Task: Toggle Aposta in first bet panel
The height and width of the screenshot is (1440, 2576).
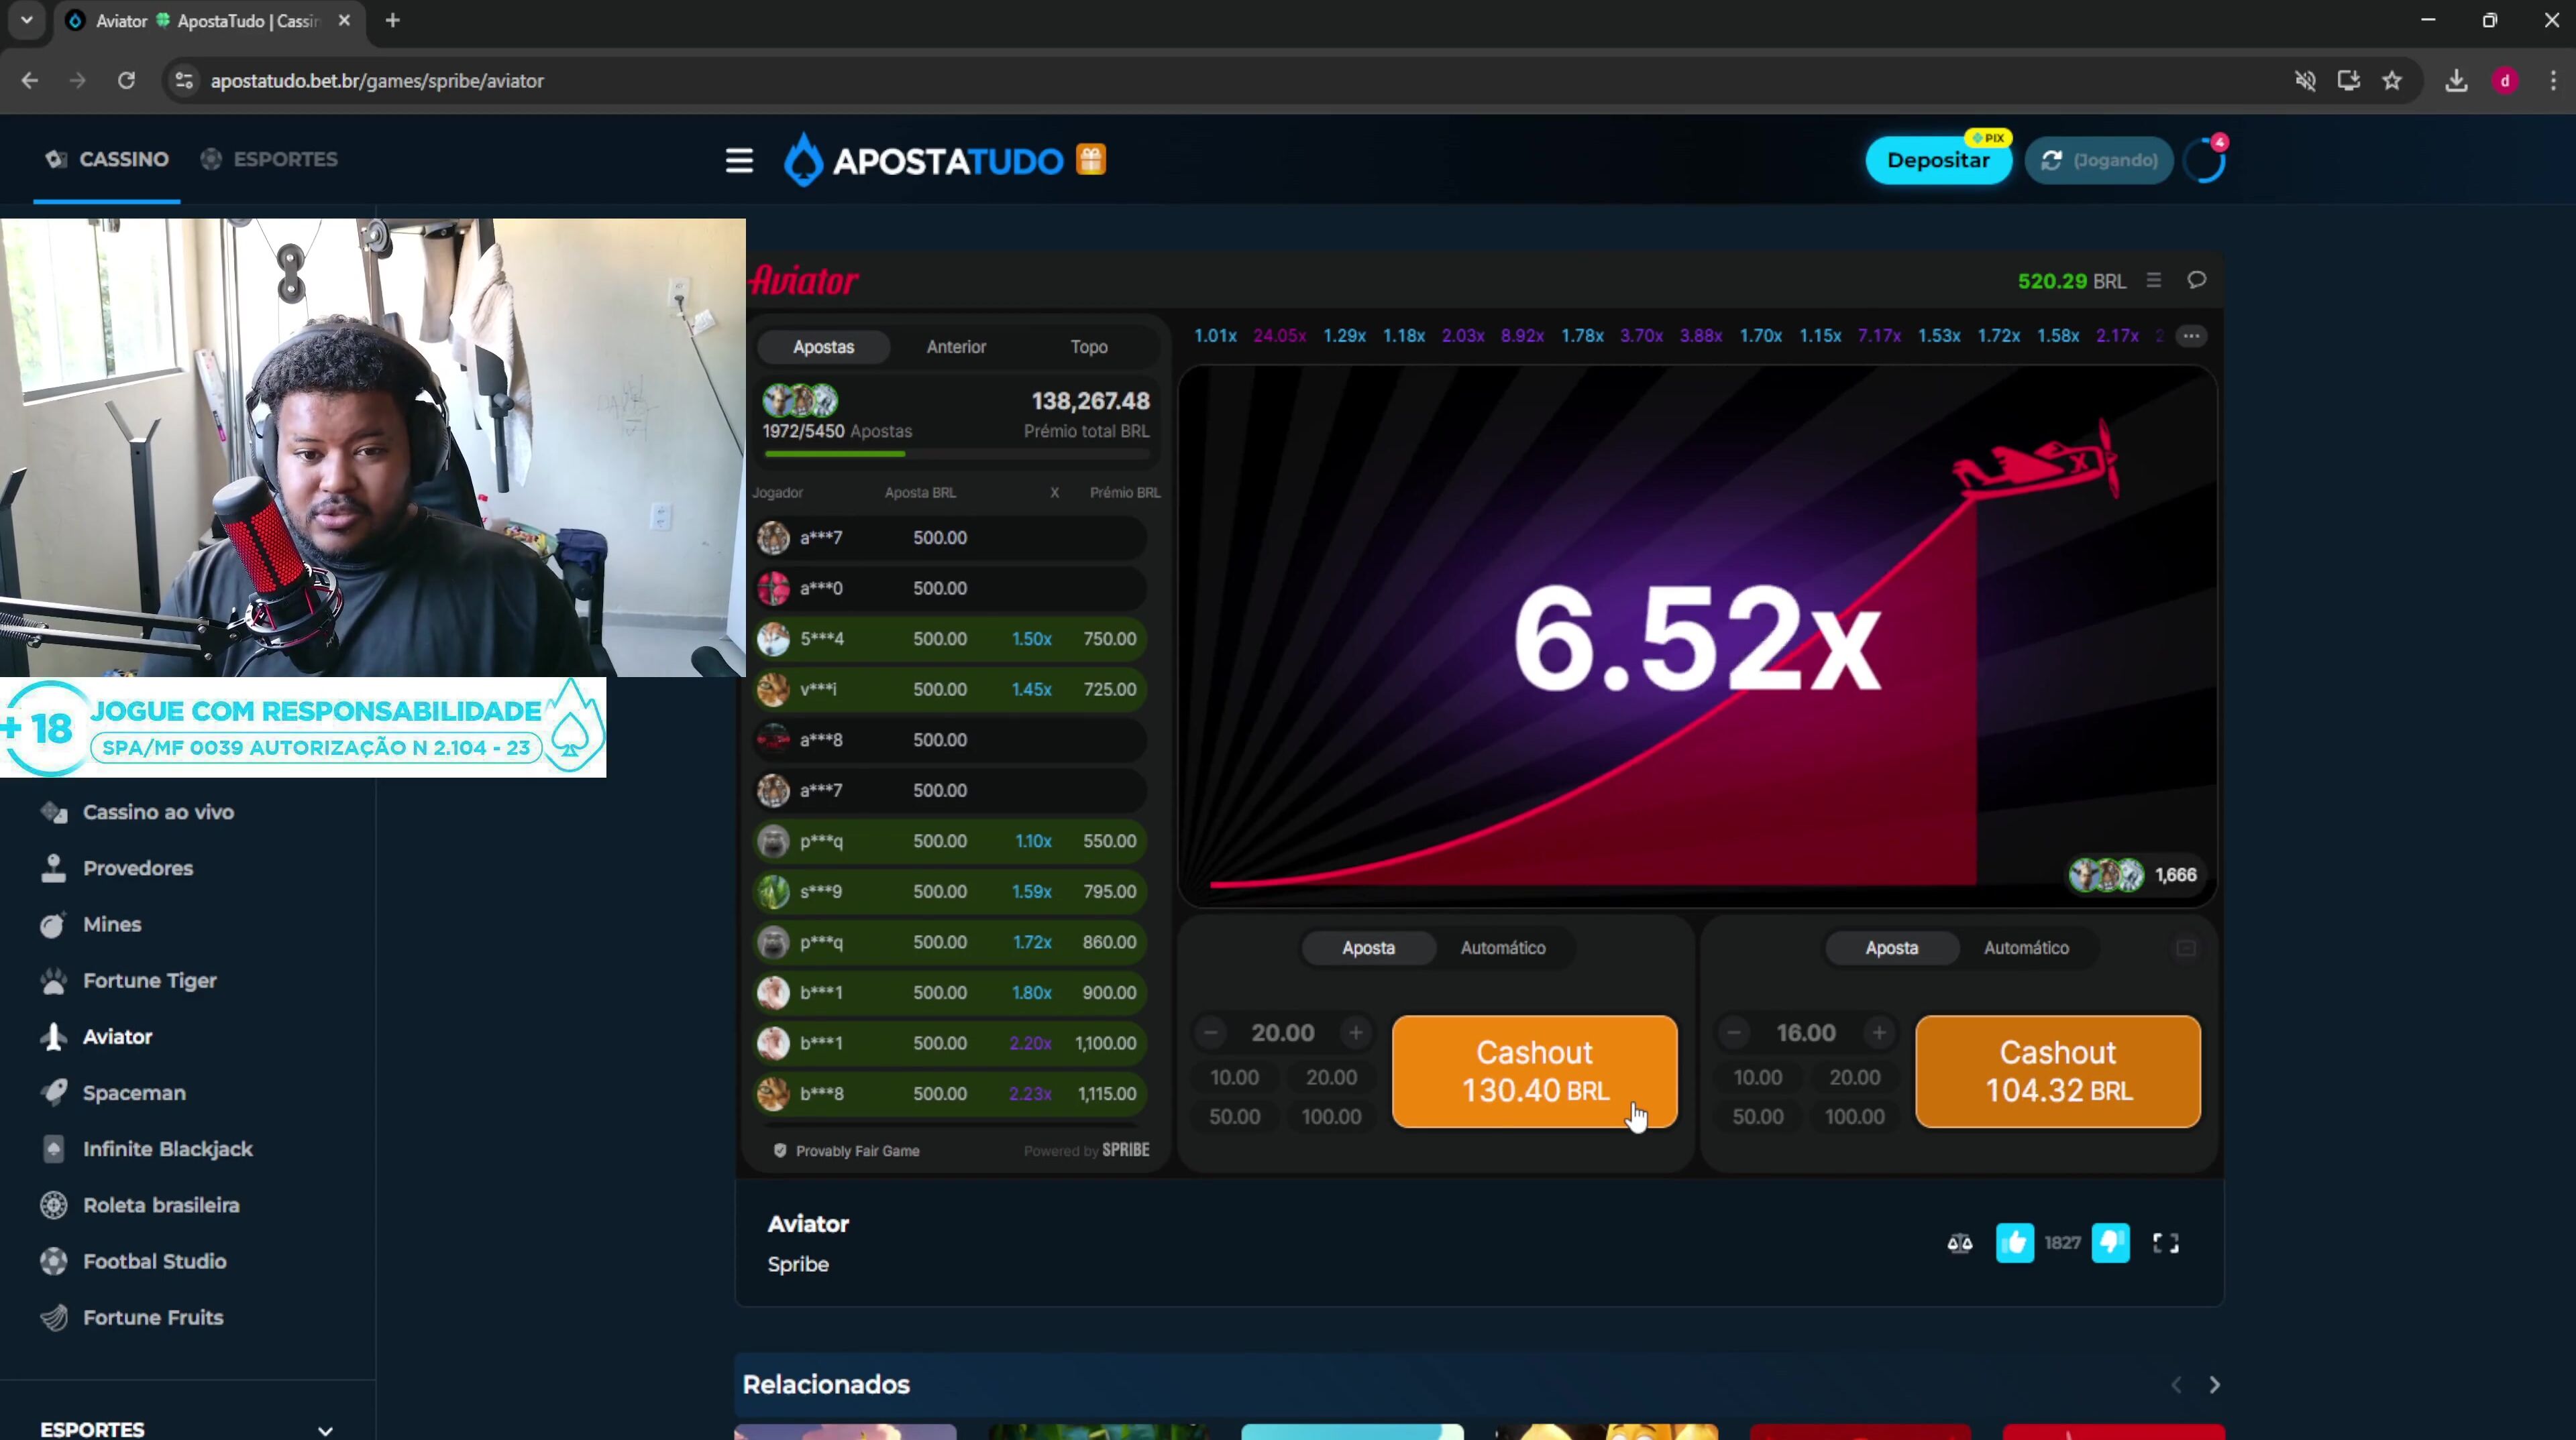Action: (1368, 947)
